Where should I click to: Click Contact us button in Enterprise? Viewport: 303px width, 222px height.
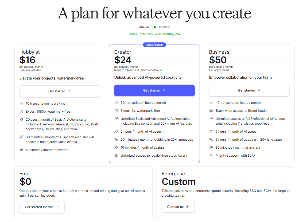(178, 207)
